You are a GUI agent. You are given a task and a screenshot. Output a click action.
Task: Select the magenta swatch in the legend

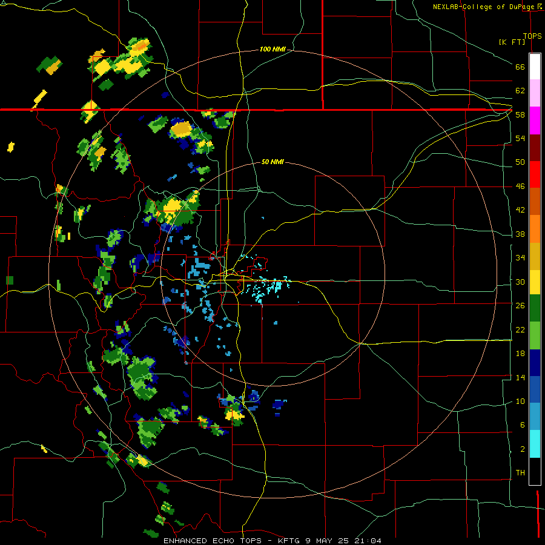coord(535,121)
